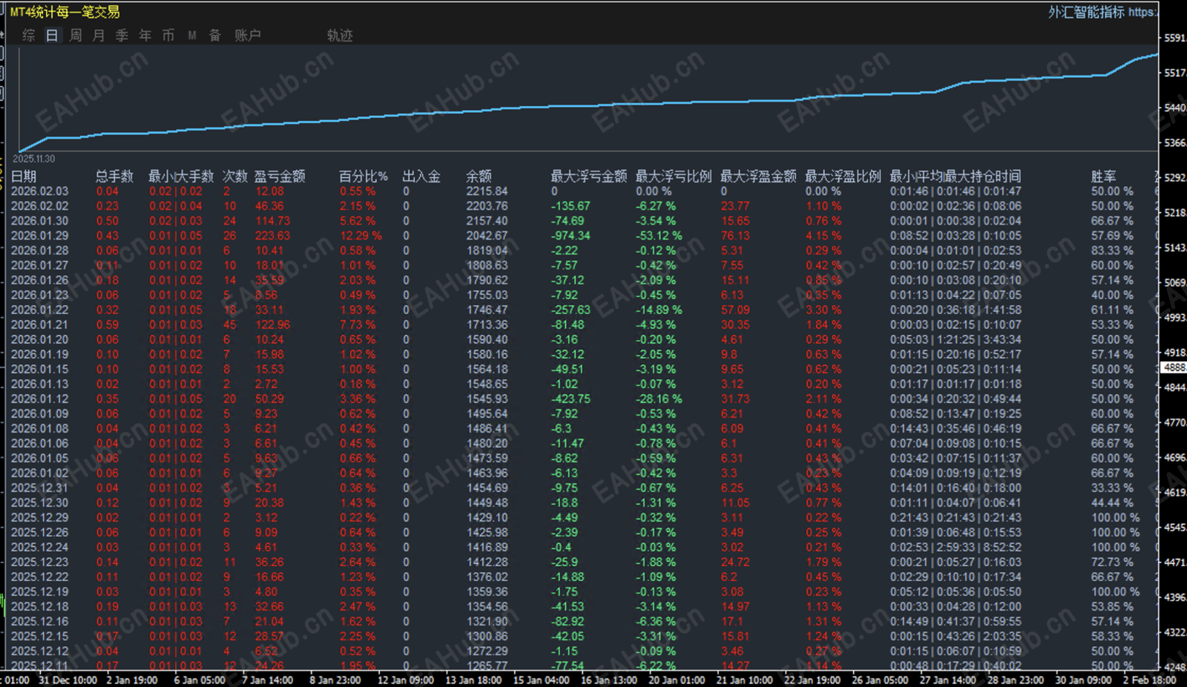
Task: Open the 轨迹 trajectory tab
Action: click(x=340, y=35)
